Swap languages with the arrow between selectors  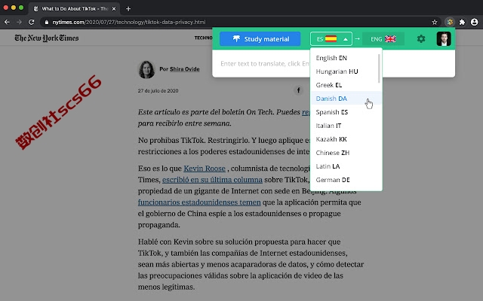coord(357,38)
